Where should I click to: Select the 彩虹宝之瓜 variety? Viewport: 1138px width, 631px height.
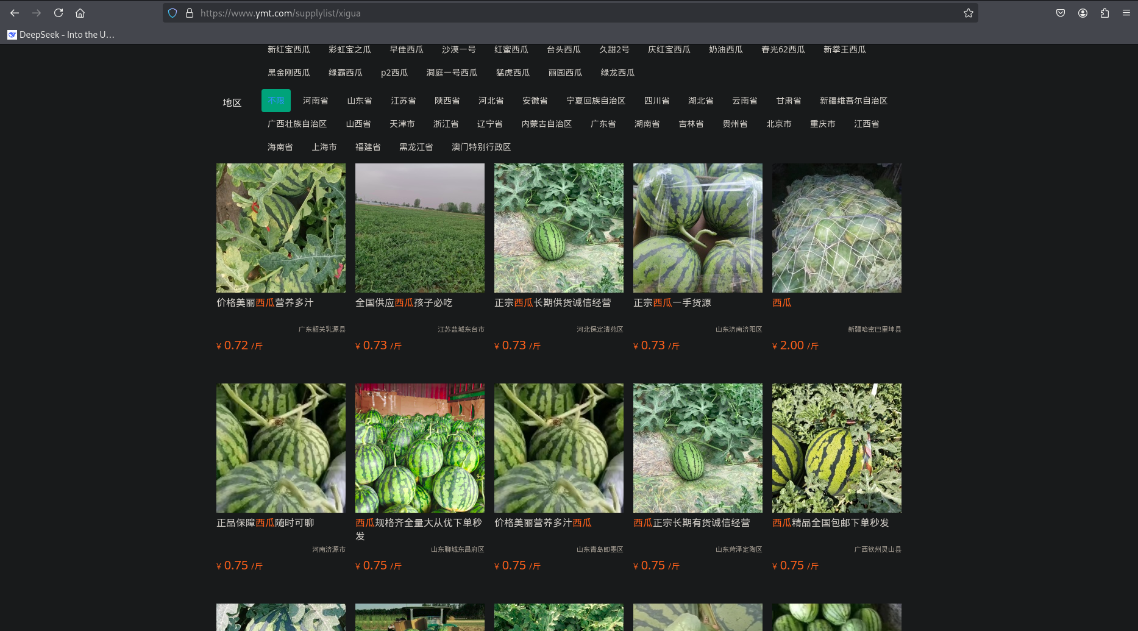(x=350, y=49)
